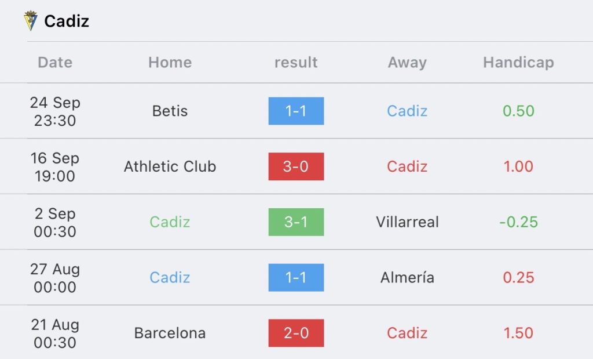Viewport: 593px width, 359px height.
Task: Open Villarreal team page
Action: [407, 222]
